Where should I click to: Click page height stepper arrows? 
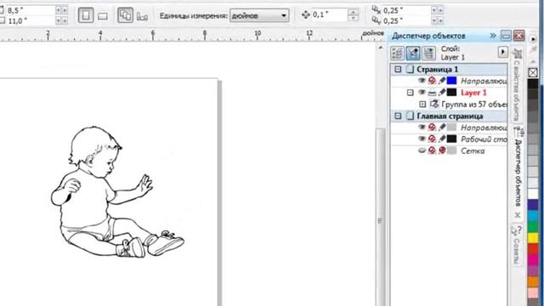61,20
